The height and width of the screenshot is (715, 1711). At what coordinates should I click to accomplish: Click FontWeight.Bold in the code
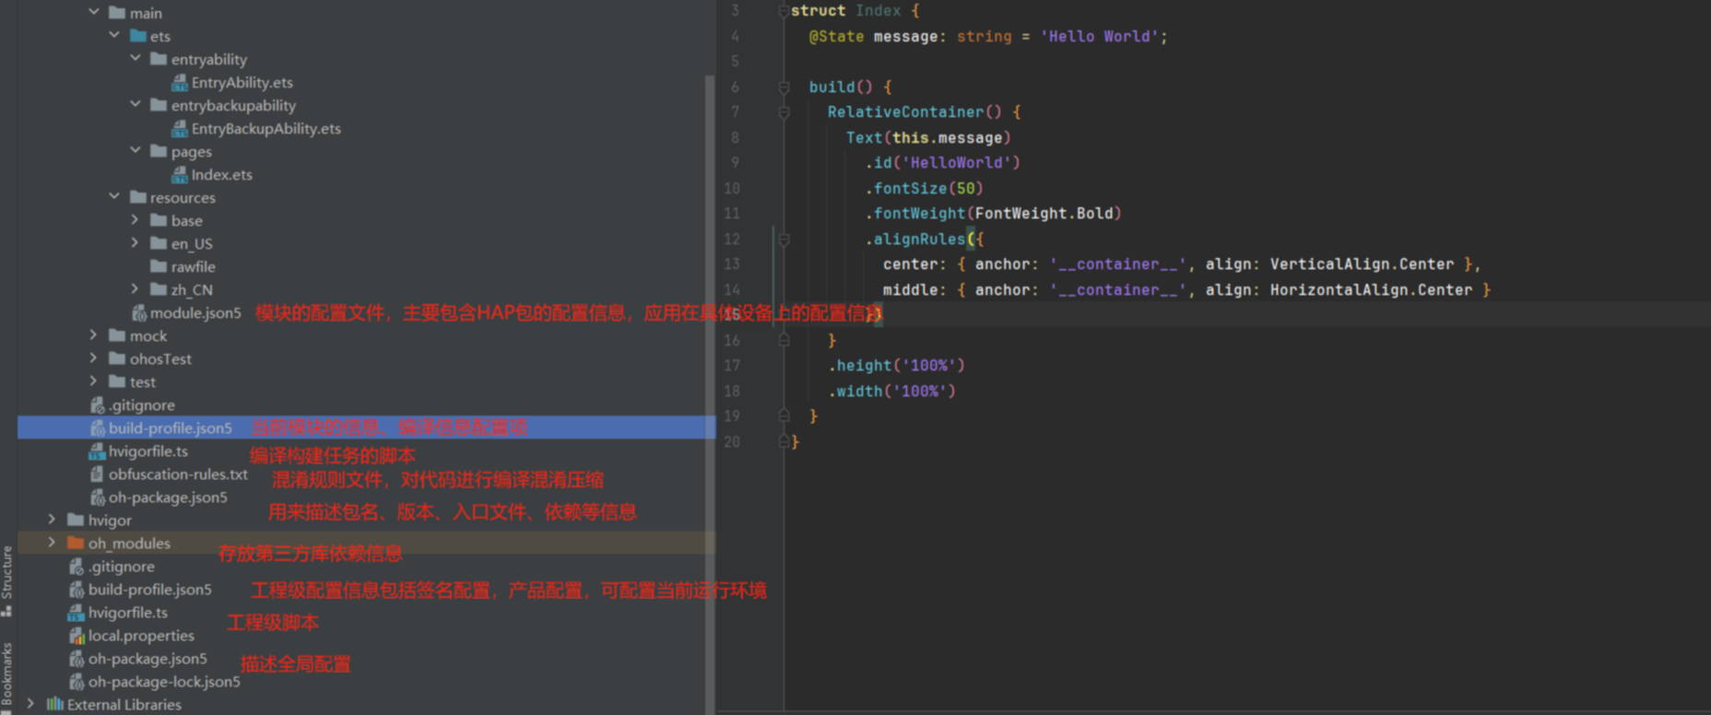coord(1044,213)
